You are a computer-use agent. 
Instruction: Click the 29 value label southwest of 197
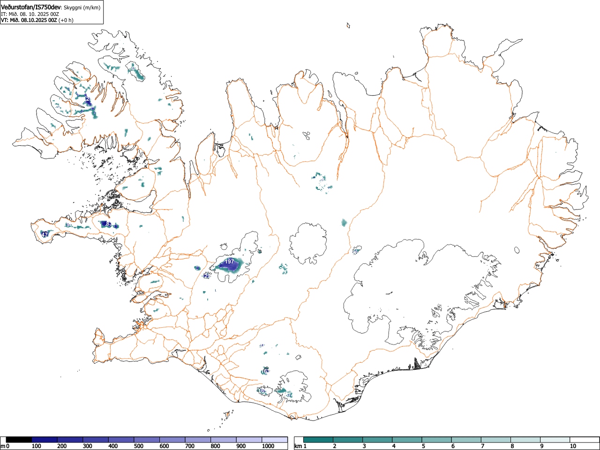[207, 276]
